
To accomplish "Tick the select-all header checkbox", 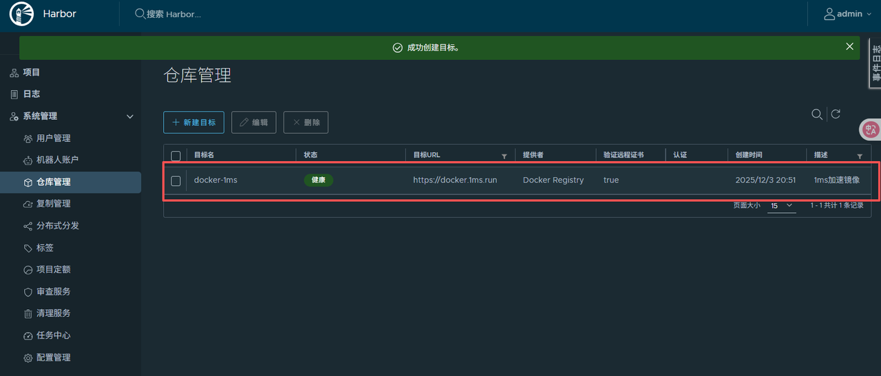I will [x=176, y=155].
